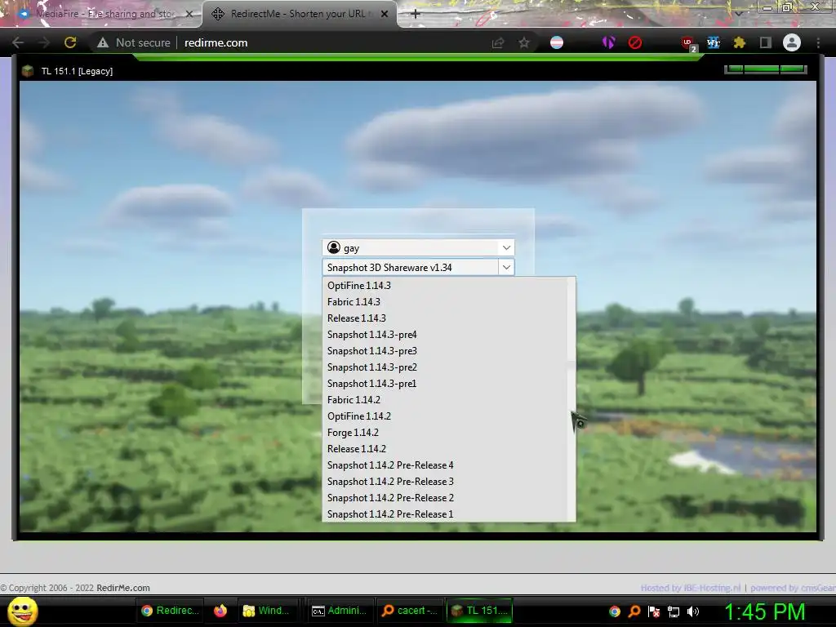Click the Chrome icon in system tray
This screenshot has width=836, height=627.
tap(615, 611)
